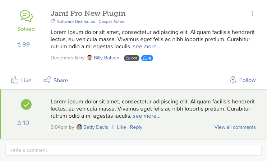
Task: Like the Jamf Pro New Plugin post
Action: (21, 80)
